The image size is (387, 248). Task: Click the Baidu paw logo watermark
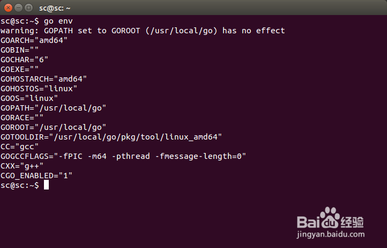(x=330, y=218)
